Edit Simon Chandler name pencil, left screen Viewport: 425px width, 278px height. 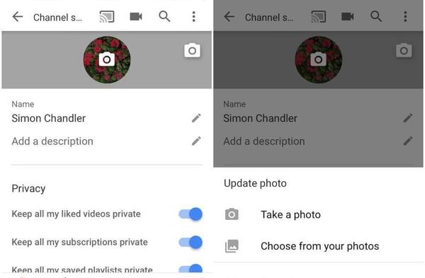pyautogui.click(x=196, y=118)
